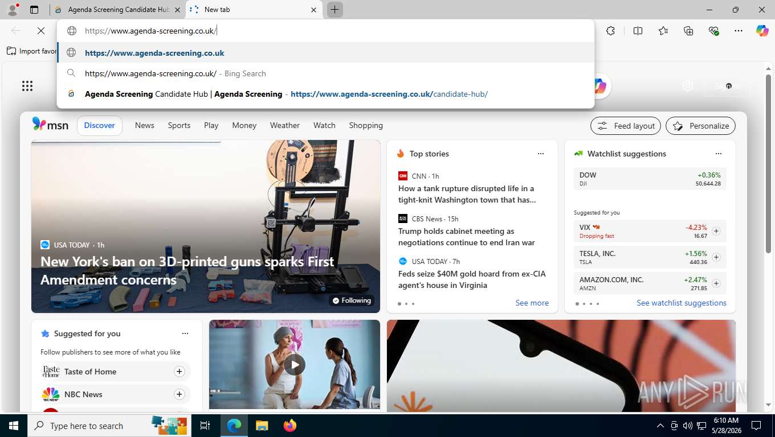Open the volume control in system tray
The height and width of the screenshot is (437, 775).
click(x=688, y=426)
